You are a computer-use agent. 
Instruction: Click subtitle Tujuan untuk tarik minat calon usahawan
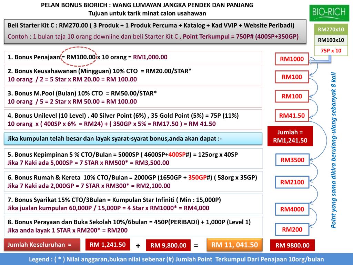click(x=147, y=13)
